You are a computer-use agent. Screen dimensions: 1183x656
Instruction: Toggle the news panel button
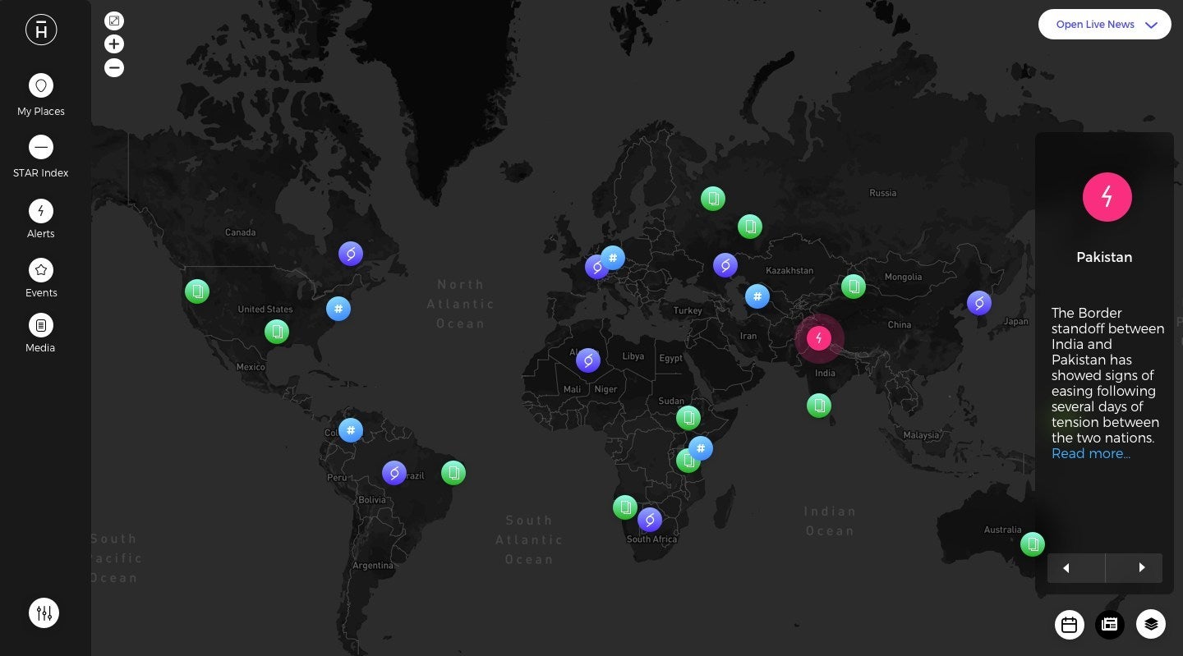(1109, 625)
